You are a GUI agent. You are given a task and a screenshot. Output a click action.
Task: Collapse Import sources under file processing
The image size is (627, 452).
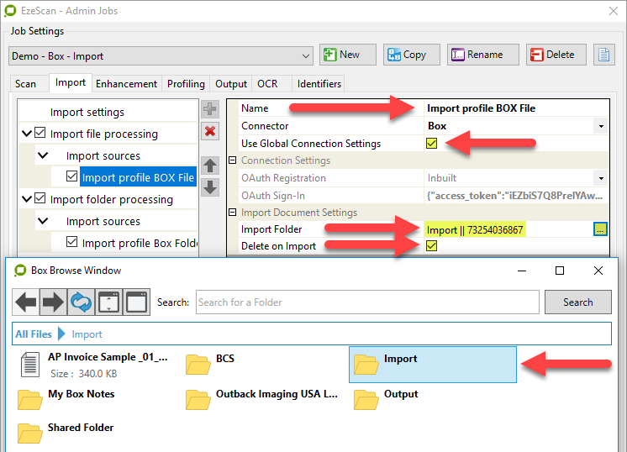tap(43, 155)
